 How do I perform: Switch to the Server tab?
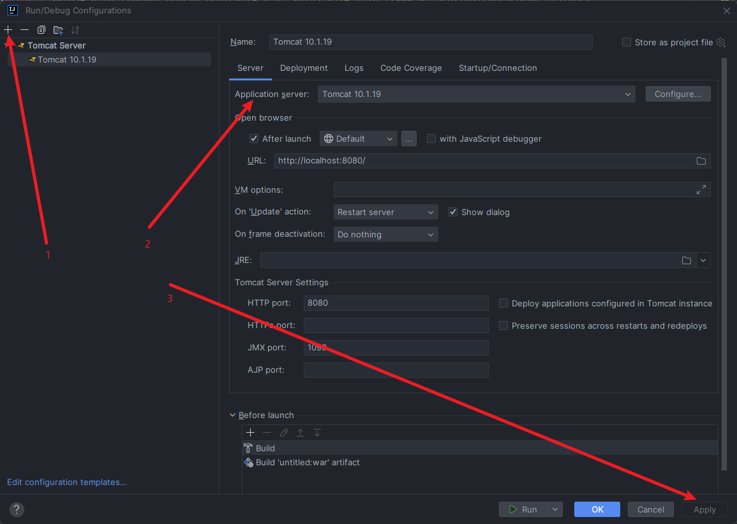coord(250,68)
